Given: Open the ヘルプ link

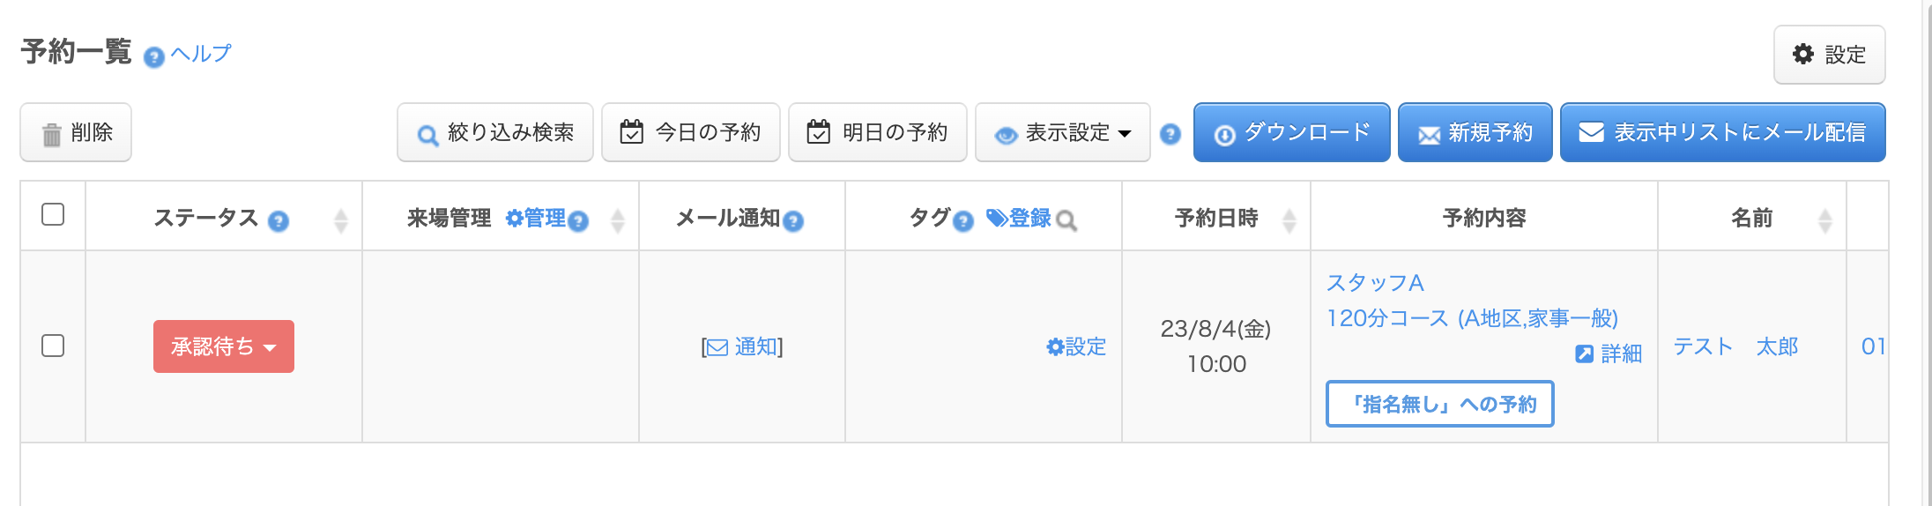Looking at the screenshot, I should click(x=201, y=54).
